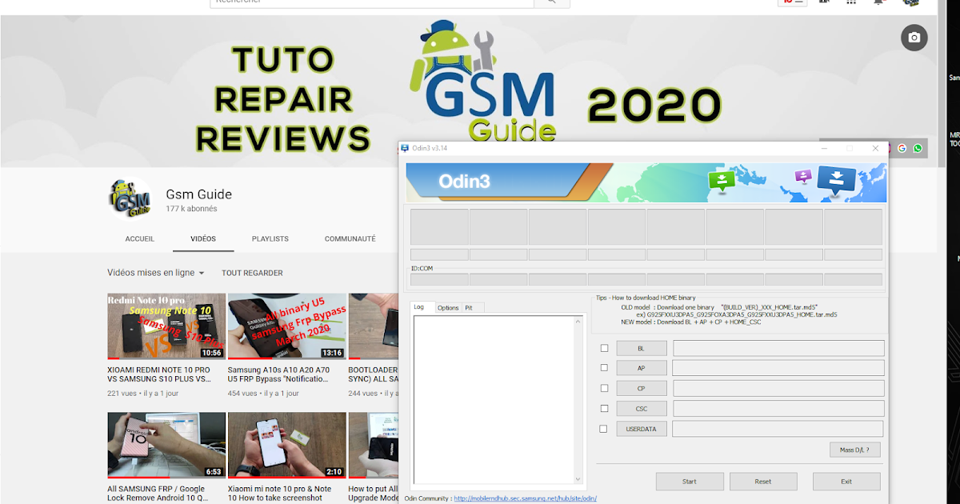
Task: Enable the USERDATA checkbox in Odin3
Action: click(604, 429)
